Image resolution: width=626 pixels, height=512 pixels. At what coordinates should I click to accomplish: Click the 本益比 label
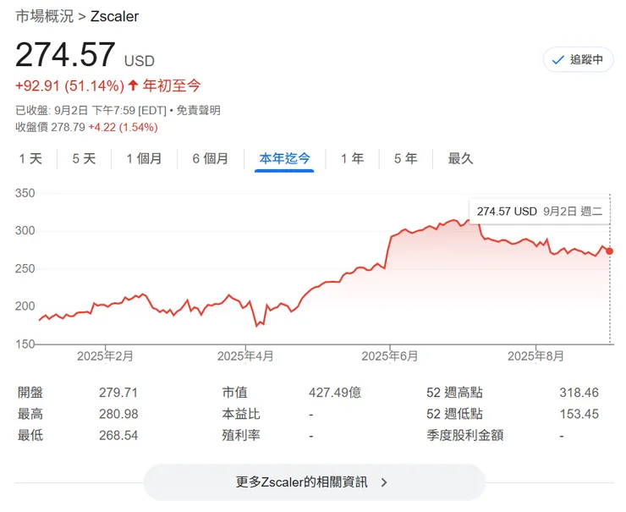(241, 414)
